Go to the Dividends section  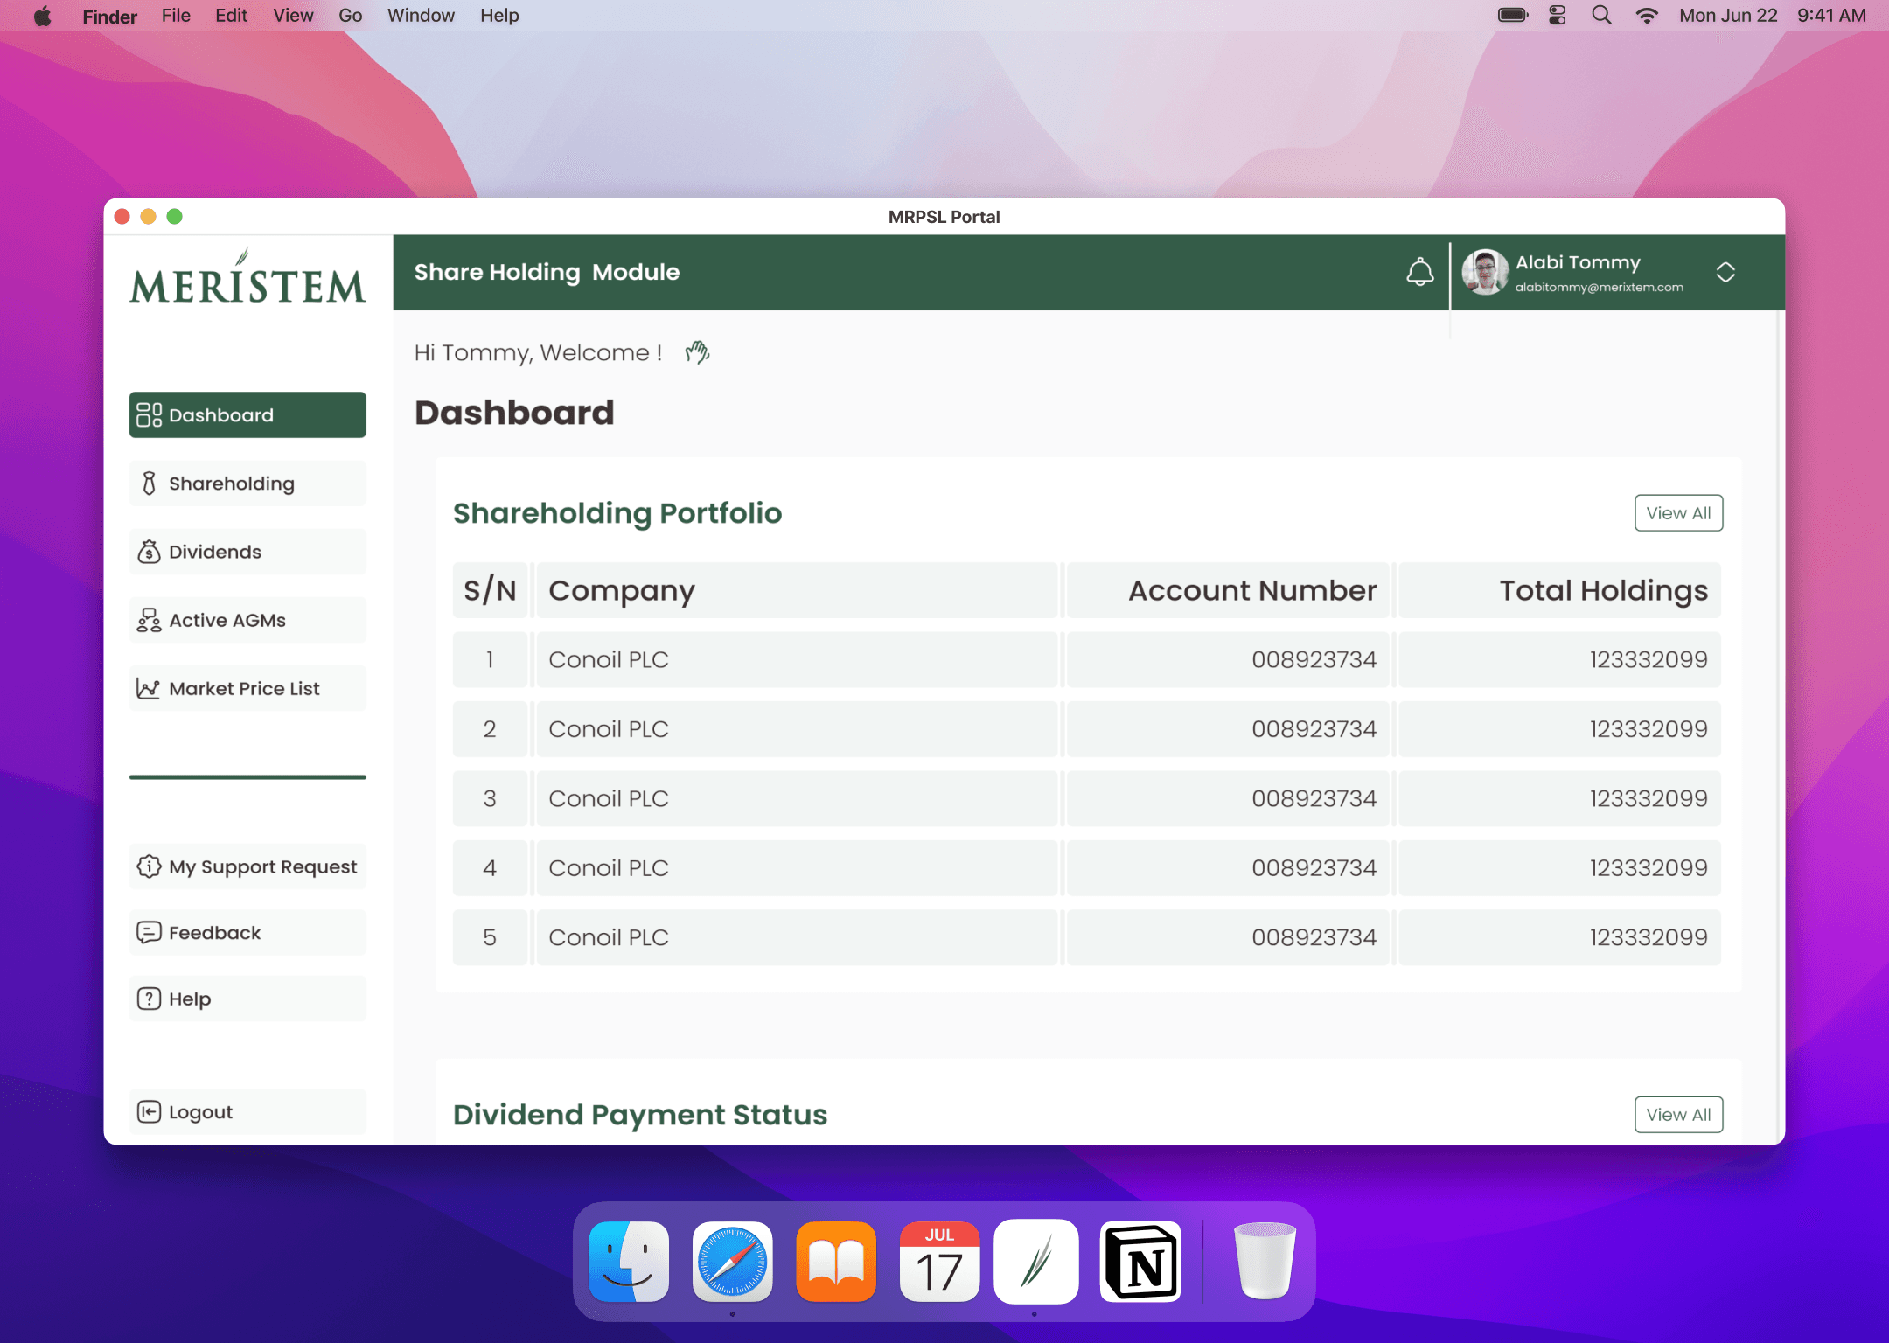click(247, 552)
